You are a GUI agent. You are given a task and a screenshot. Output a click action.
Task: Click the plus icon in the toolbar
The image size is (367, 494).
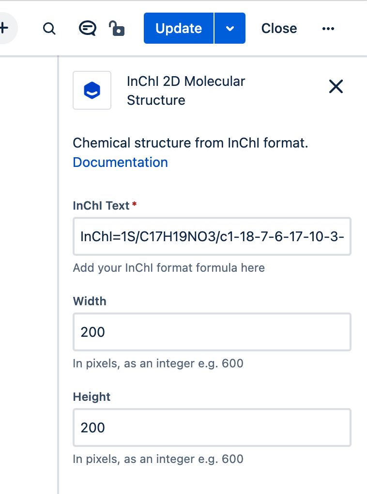pyautogui.click(x=4, y=28)
